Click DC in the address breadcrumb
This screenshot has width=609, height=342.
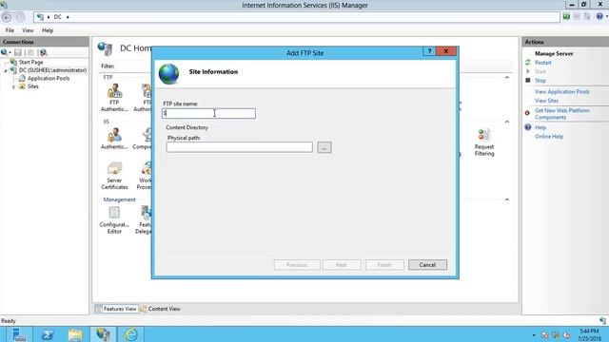tap(57, 17)
